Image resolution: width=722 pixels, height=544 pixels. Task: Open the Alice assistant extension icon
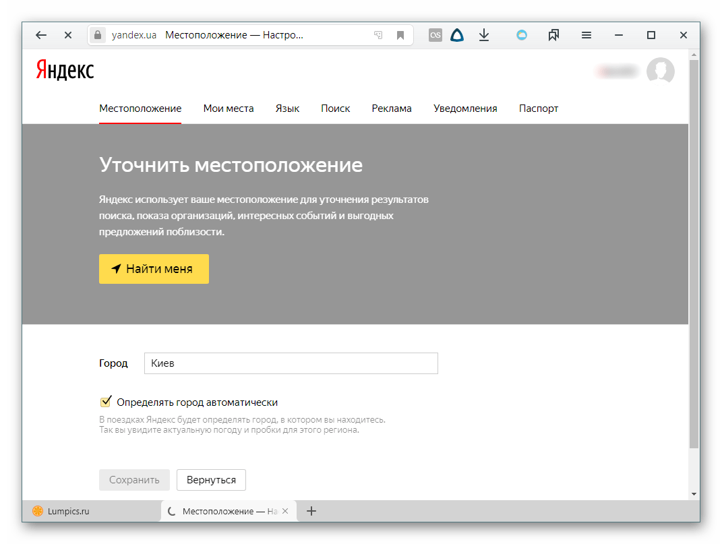[457, 36]
